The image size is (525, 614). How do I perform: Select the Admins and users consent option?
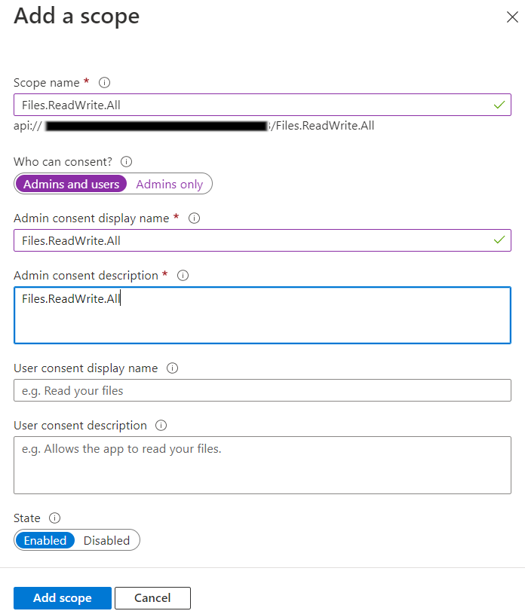point(71,183)
